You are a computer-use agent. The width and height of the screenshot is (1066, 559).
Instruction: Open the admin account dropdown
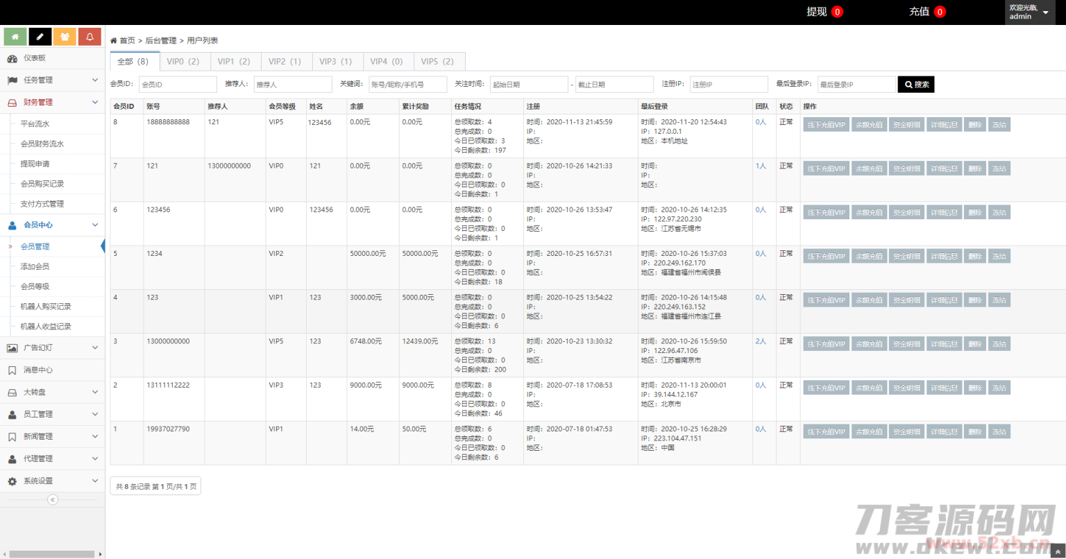(x=1029, y=12)
